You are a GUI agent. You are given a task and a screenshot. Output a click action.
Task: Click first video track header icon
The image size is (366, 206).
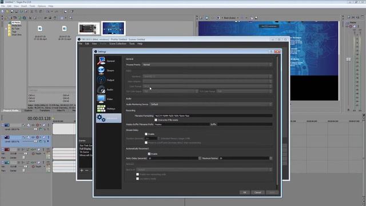coord(7,125)
